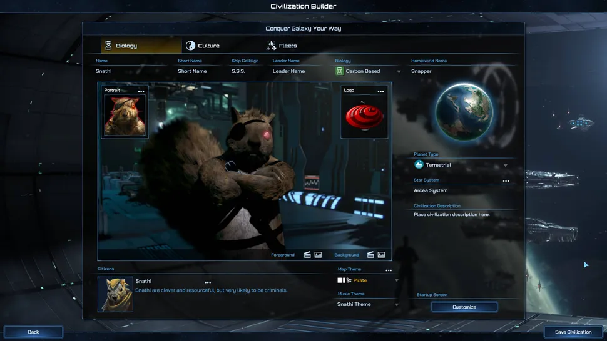Open the Terrestrial planet type dropdown
Image resolution: width=607 pixels, height=341 pixels.
[x=461, y=165]
